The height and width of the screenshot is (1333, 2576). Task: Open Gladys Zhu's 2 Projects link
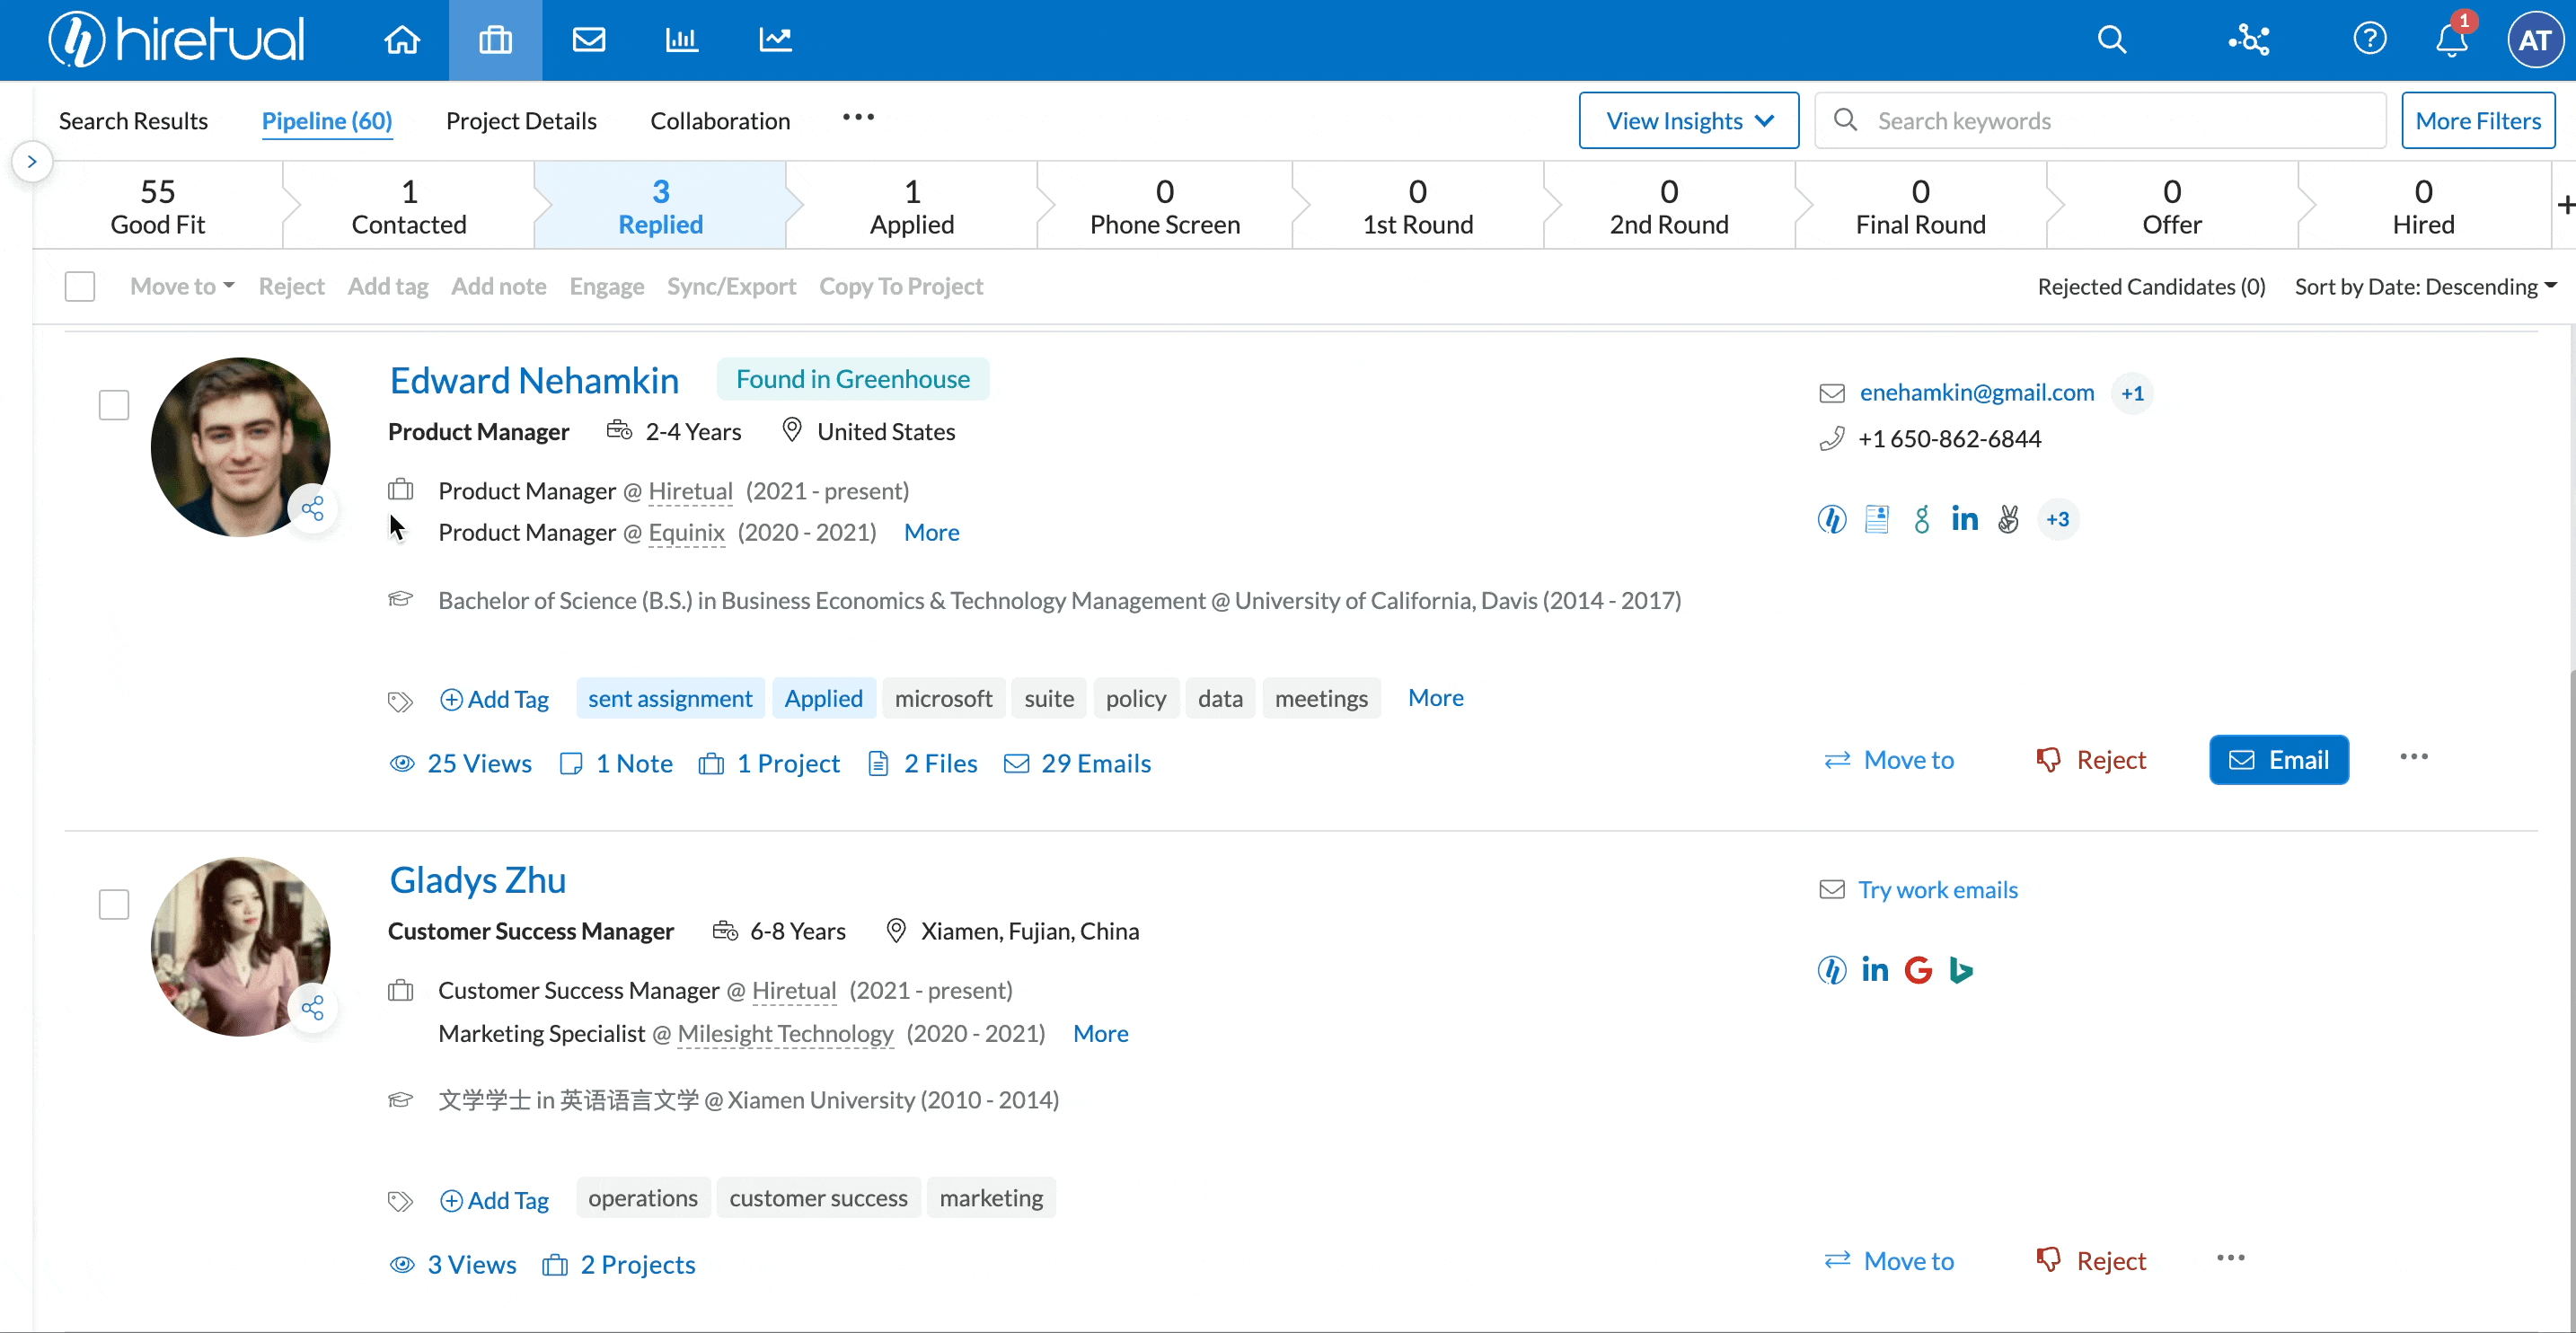[618, 1264]
